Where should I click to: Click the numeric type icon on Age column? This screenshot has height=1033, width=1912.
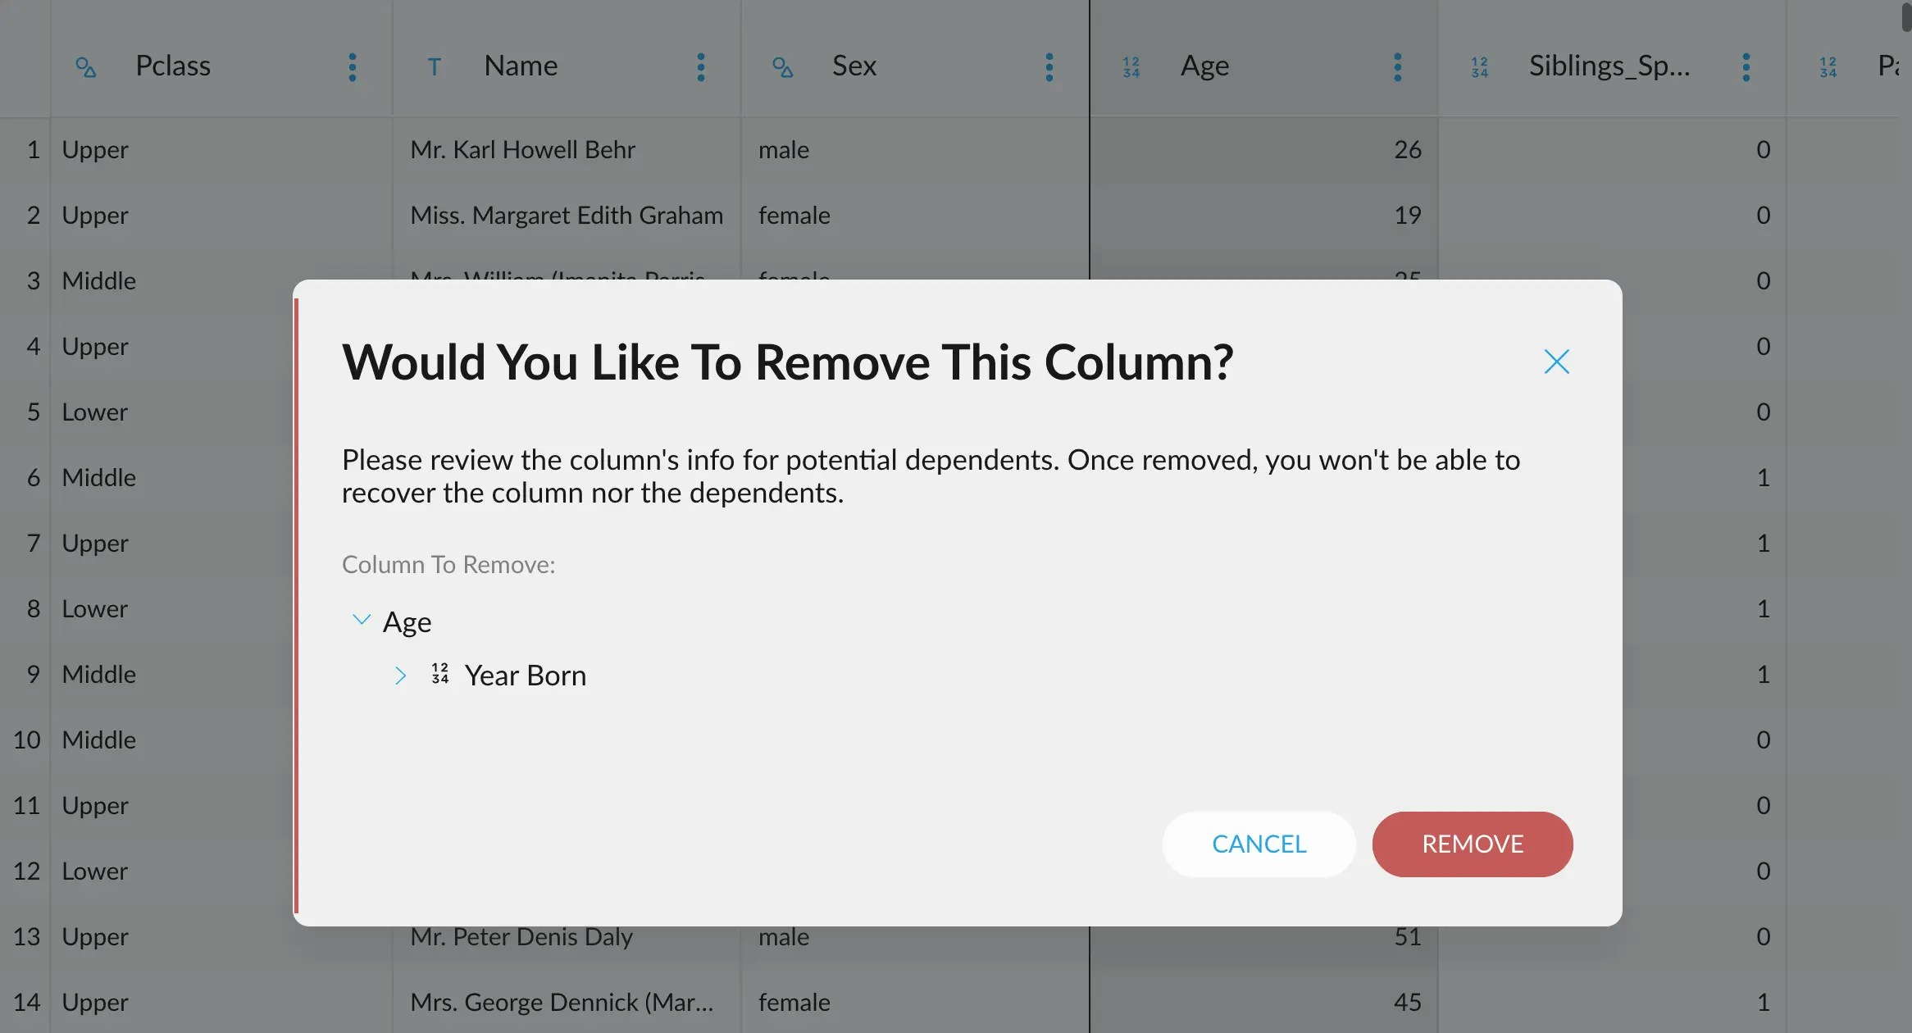[x=1131, y=67]
